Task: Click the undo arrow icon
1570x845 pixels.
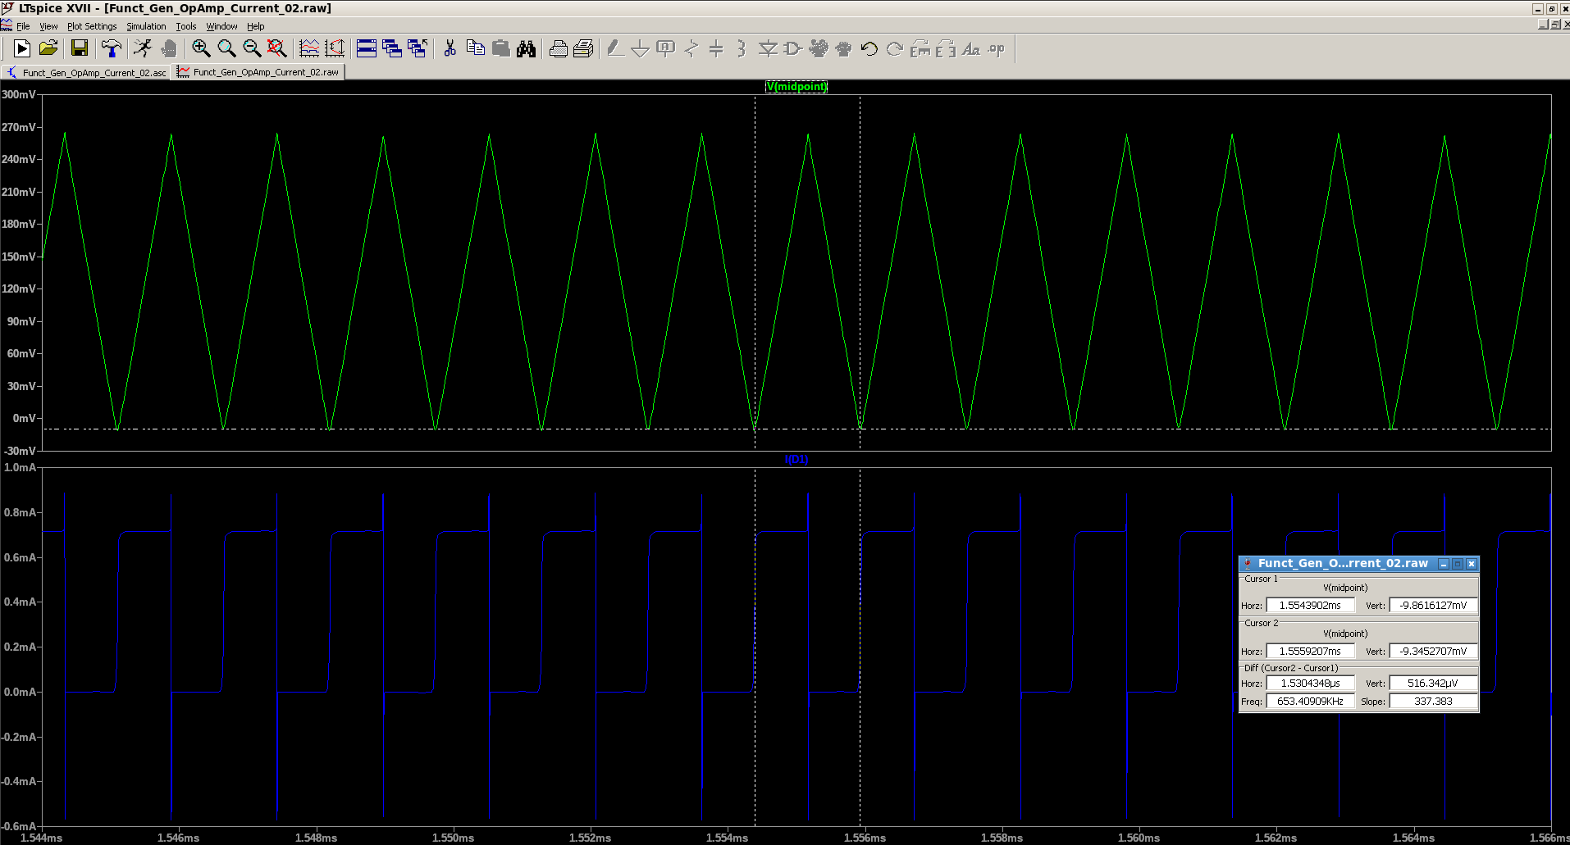Action: point(869,49)
